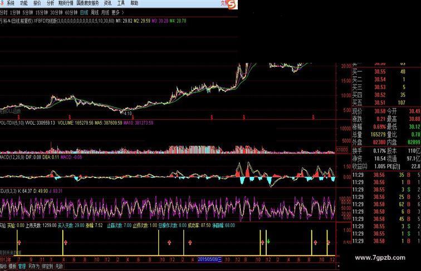421x271 pixels.
Task: Expand the 更多 periods dropdown
Action: tap(118, 12)
